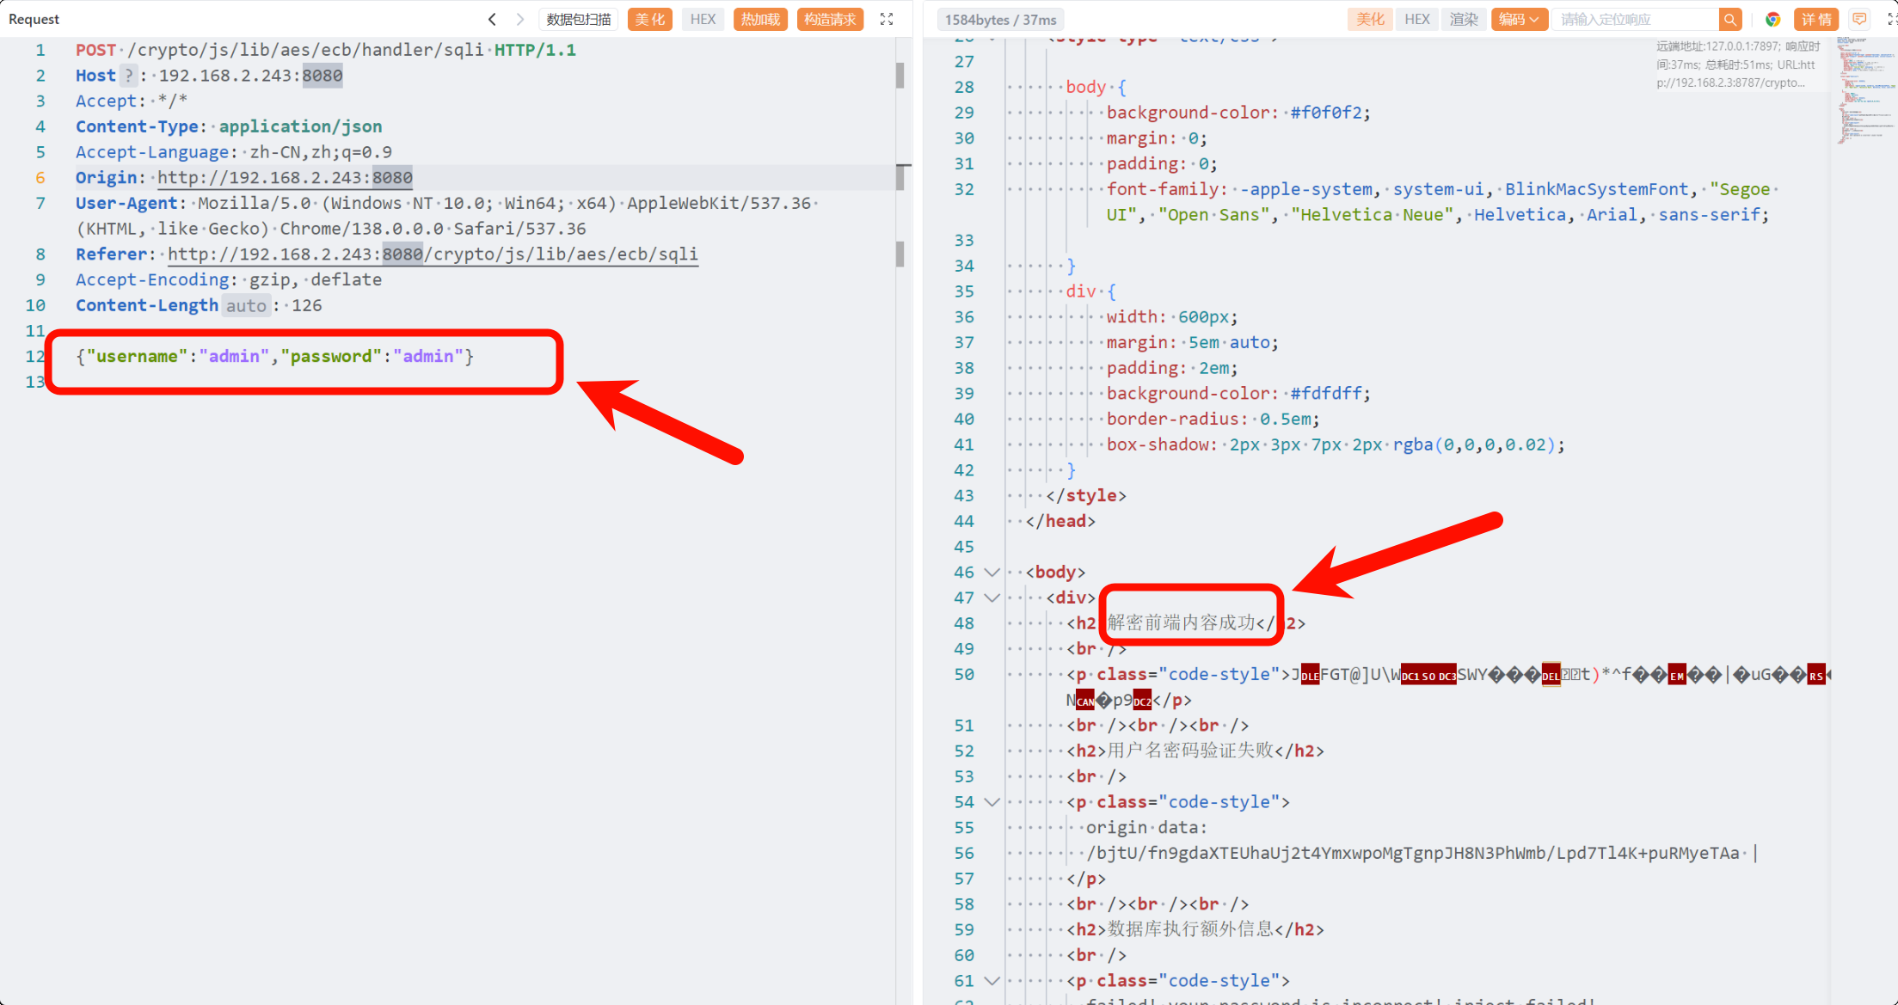Expand the Request panel to fullscreen
The height and width of the screenshot is (1005, 1898).
click(x=887, y=19)
